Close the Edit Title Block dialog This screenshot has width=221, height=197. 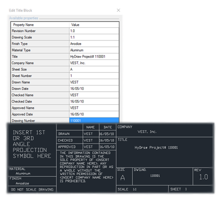click(118, 10)
